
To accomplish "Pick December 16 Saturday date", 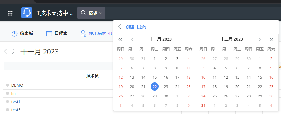I will (271, 77).
